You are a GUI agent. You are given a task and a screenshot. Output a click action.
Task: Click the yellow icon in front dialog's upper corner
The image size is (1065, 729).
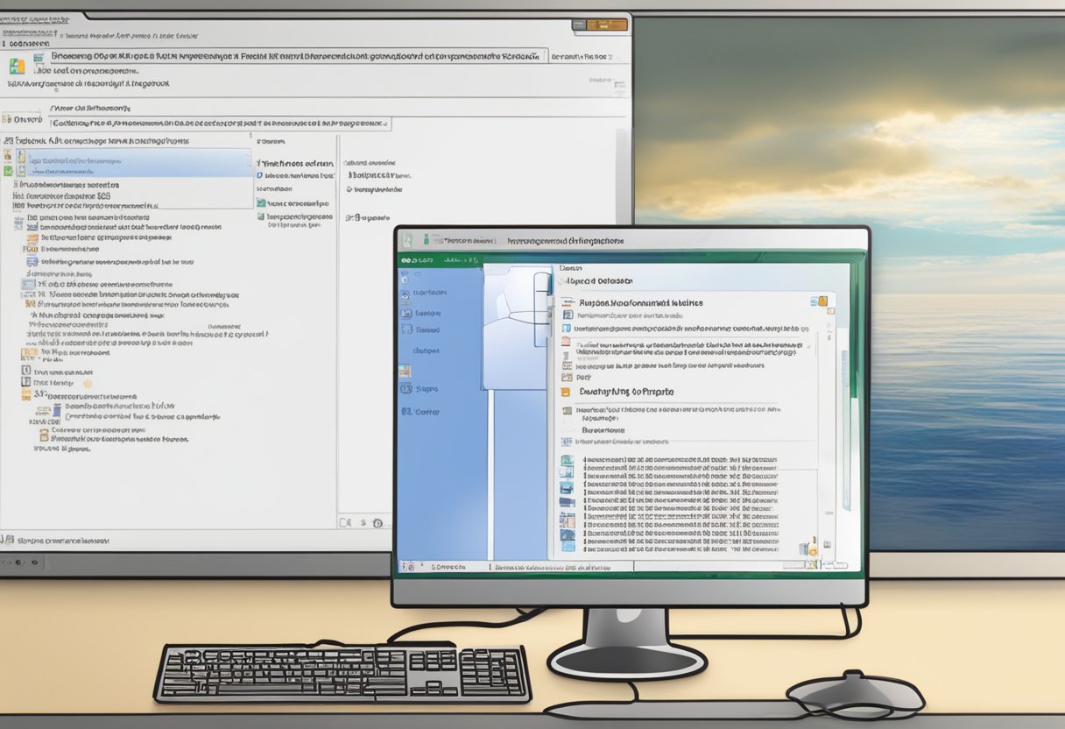(820, 301)
